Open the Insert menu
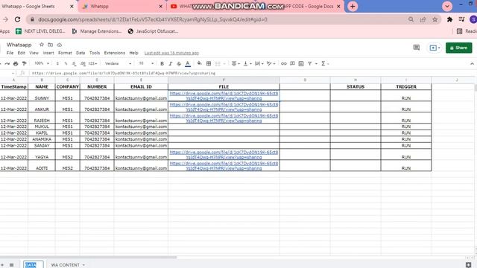477x268 pixels. point(48,53)
